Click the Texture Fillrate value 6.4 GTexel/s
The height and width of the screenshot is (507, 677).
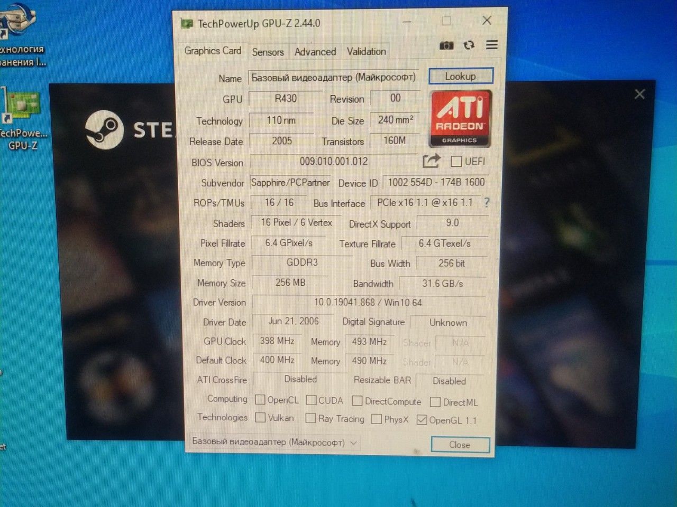coord(444,243)
